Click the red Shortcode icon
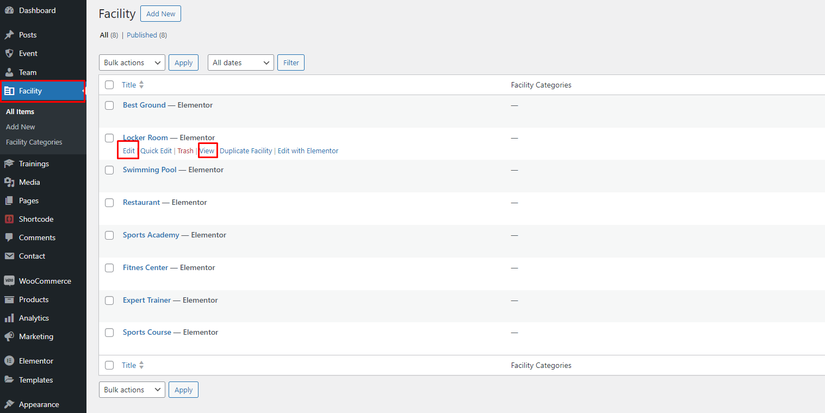The image size is (825, 413). 9,219
